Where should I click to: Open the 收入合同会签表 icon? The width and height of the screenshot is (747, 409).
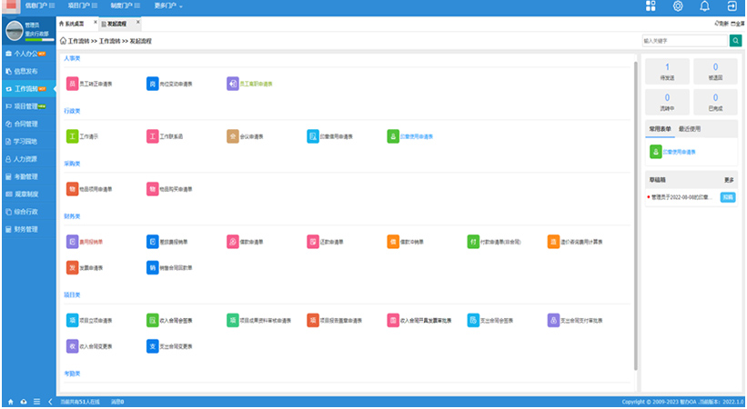[153, 321]
